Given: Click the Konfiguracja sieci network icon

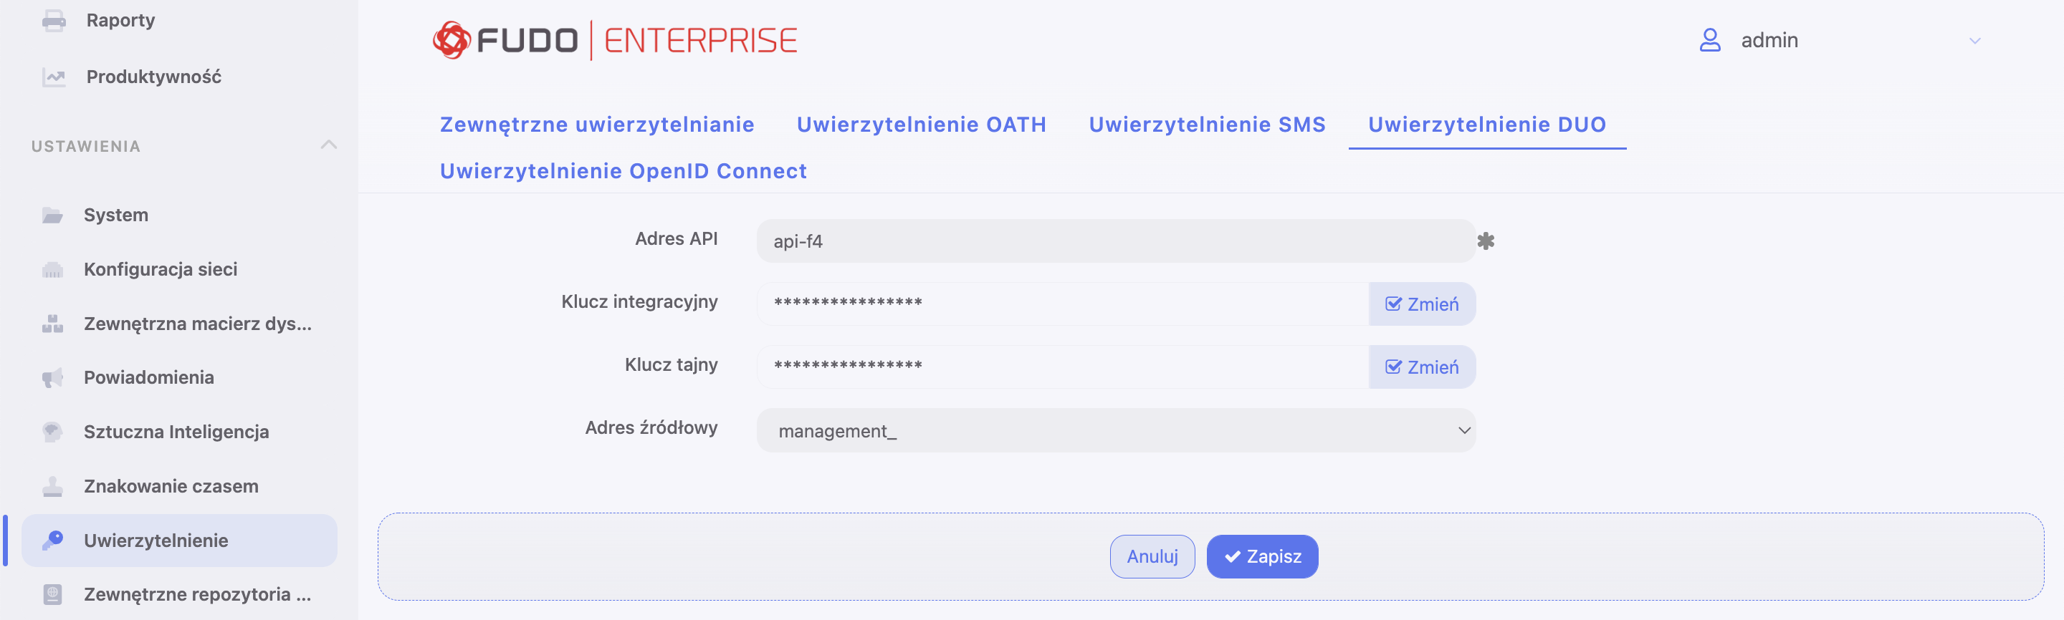Looking at the screenshot, I should click(x=53, y=270).
